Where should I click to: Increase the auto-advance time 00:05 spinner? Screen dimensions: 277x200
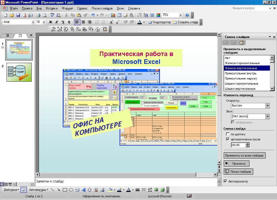[x=248, y=144]
